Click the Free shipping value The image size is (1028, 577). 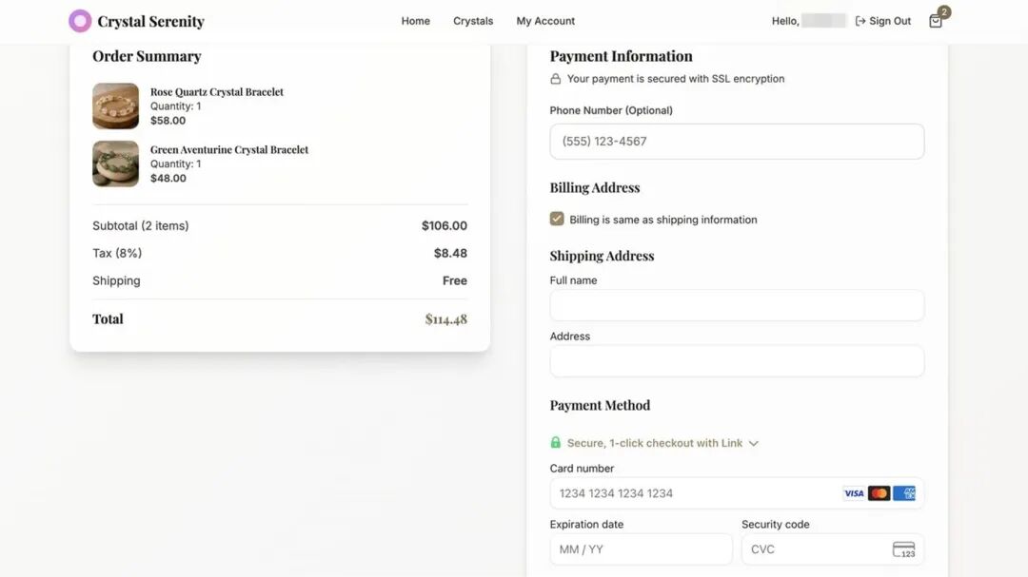click(455, 281)
